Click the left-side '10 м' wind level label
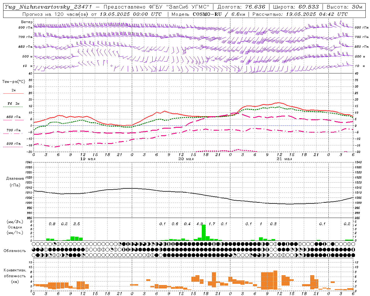This screenshot has width=370, height=296. coord(27,66)
